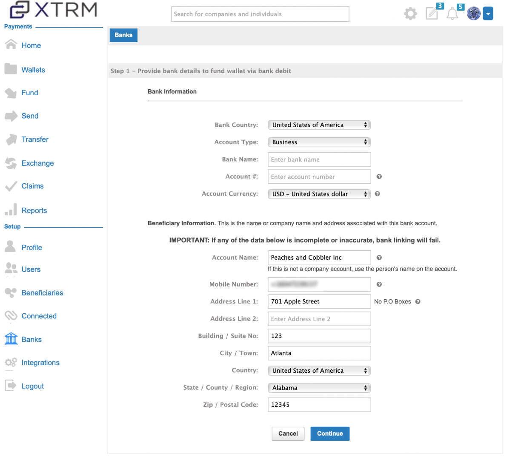Change the Account Type selection

coord(319,142)
